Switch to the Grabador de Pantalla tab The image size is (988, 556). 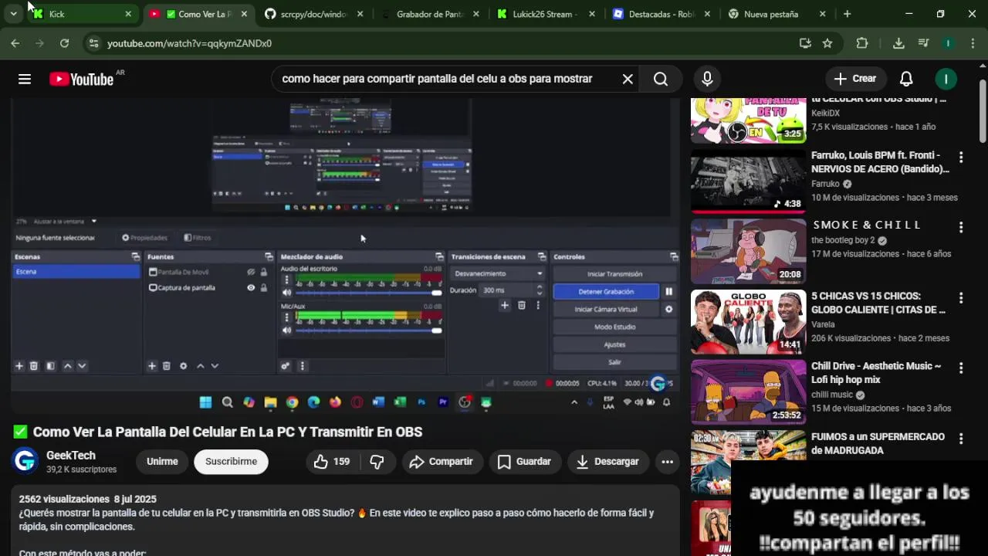click(x=429, y=14)
